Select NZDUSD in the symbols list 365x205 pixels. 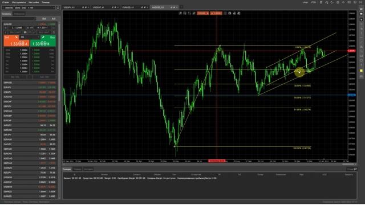[x=30, y=130]
